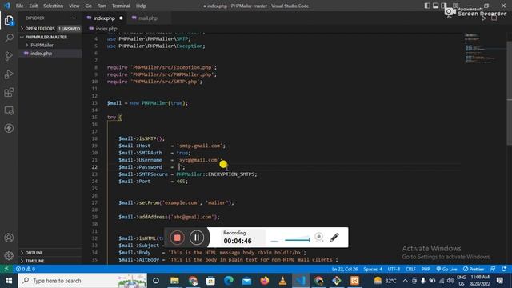This screenshot has height=288, width=512.
Task: Switch to the index.php editor tab
Action: tap(104, 18)
